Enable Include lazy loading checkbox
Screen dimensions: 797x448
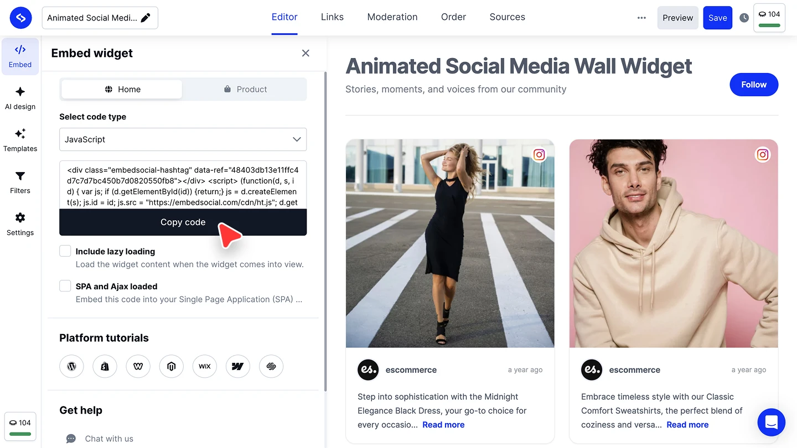point(65,251)
